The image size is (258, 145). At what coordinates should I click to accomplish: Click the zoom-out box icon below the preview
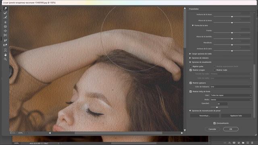[x=11, y=133]
